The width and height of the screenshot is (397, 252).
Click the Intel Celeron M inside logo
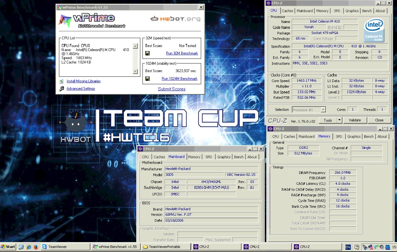[374, 30]
